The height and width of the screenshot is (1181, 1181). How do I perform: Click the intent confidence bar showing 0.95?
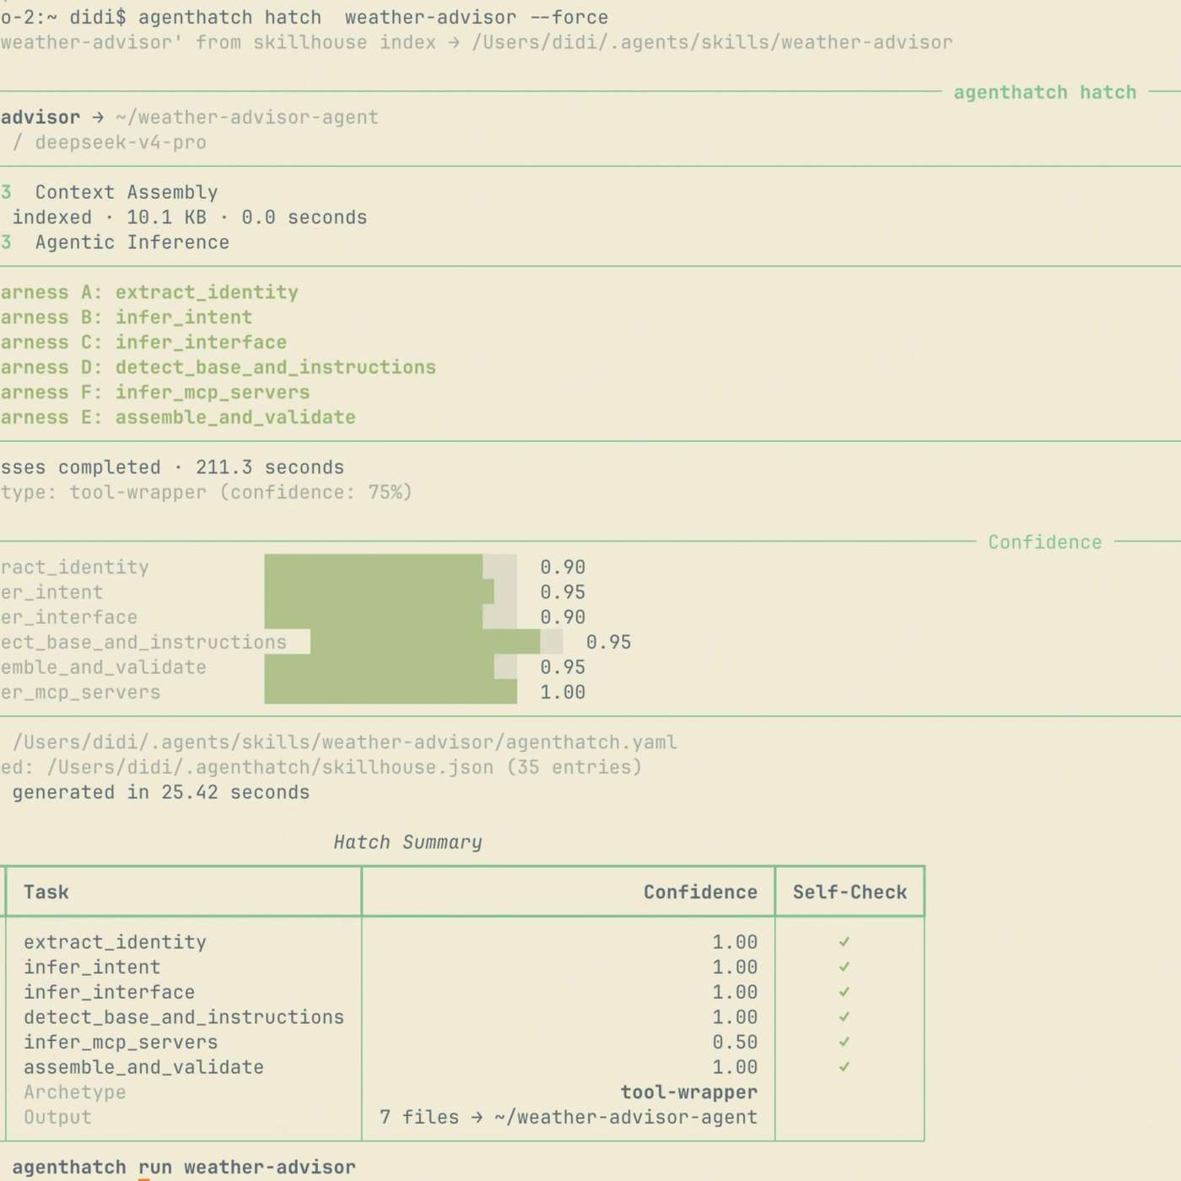391,591
